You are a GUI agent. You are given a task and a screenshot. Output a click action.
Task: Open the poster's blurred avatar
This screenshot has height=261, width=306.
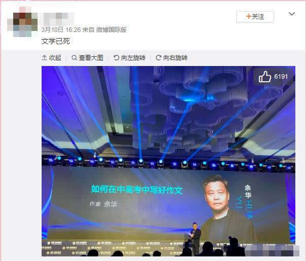point(22,22)
